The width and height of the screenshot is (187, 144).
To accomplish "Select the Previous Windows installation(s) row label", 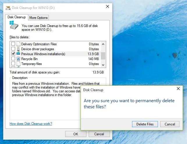I will click(43, 54).
